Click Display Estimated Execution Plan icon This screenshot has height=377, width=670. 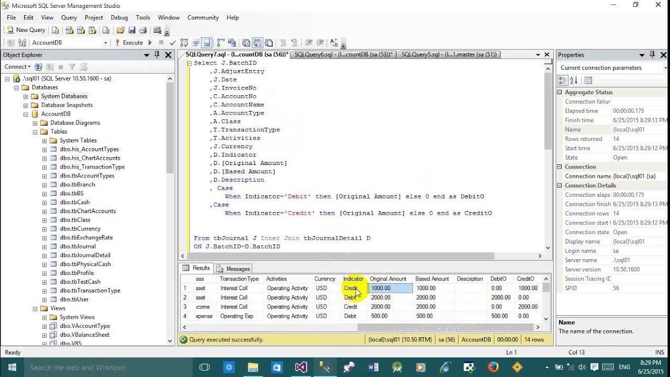click(x=184, y=43)
